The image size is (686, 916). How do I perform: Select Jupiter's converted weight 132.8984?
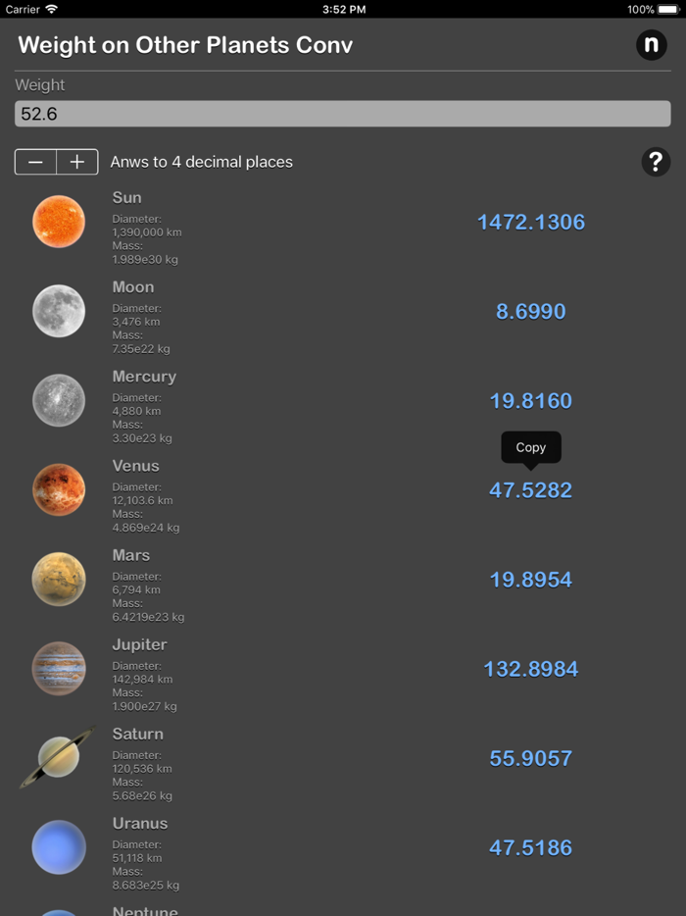pyautogui.click(x=530, y=668)
